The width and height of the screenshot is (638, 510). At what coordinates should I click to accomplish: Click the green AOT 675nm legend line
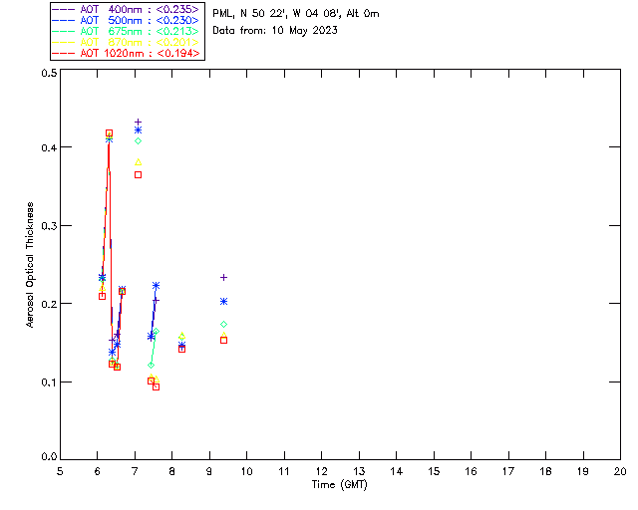[64, 31]
